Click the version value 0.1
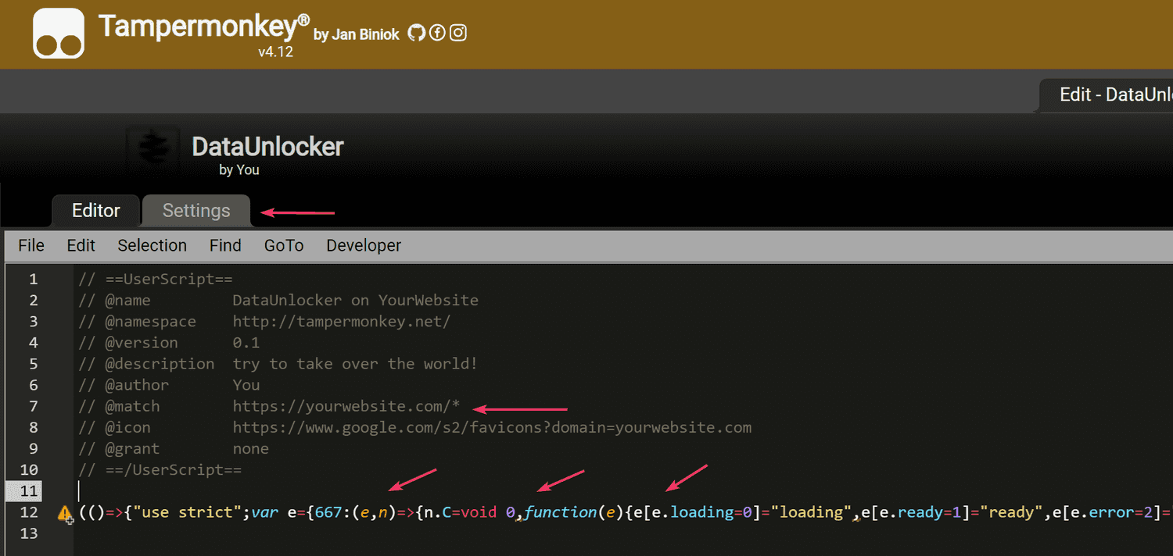The height and width of the screenshot is (556, 1173). [x=246, y=342]
